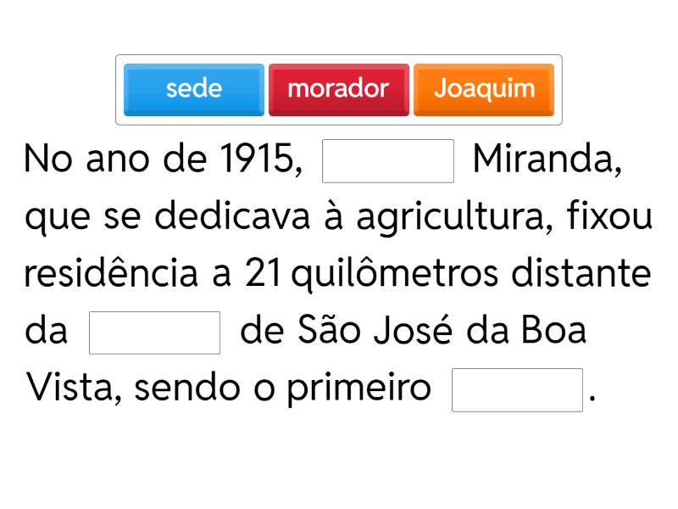This screenshot has width=678, height=509.
Task: Click the blank box before "Miranda"
Action: click(389, 161)
